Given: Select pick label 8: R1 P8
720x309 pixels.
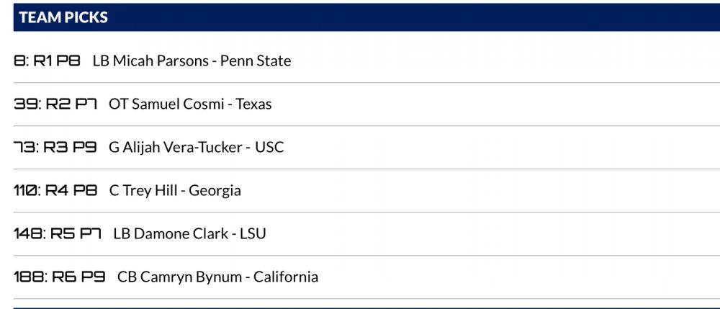Looking at the screenshot, I should click(48, 61).
